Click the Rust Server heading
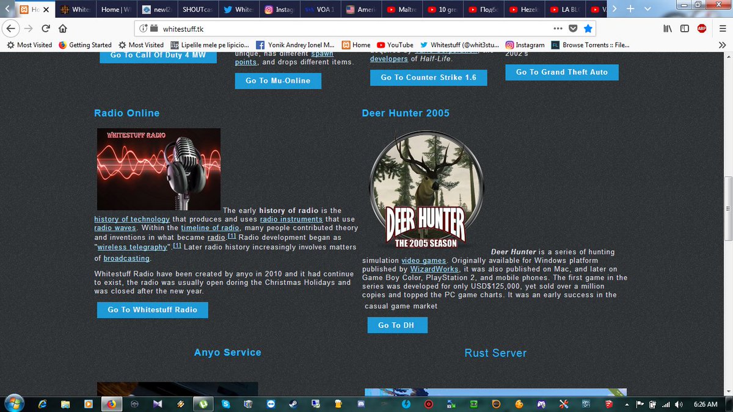 [x=495, y=353]
